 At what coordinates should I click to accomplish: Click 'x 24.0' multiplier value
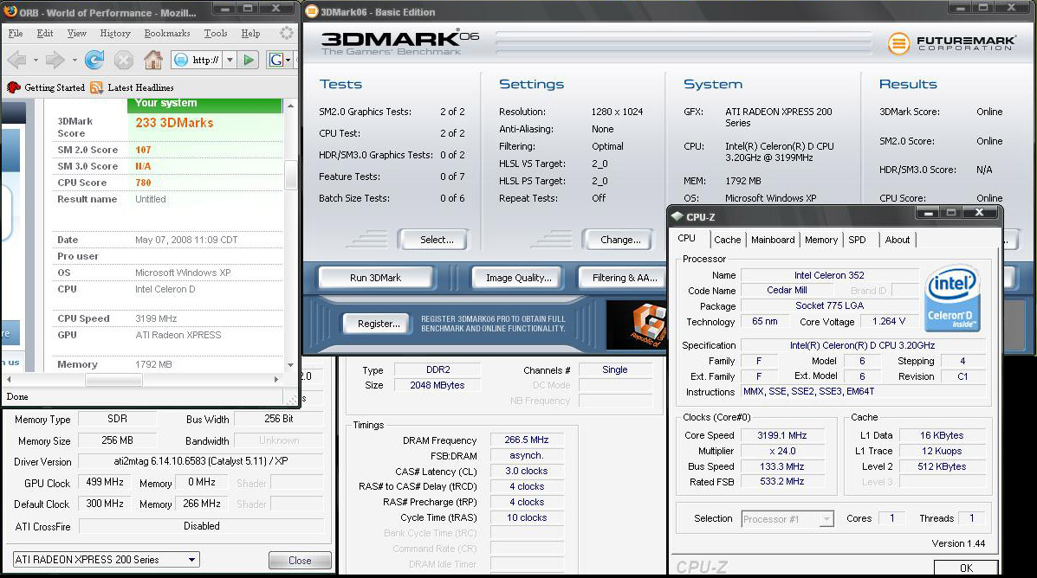pyautogui.click(x=781, y=451)
